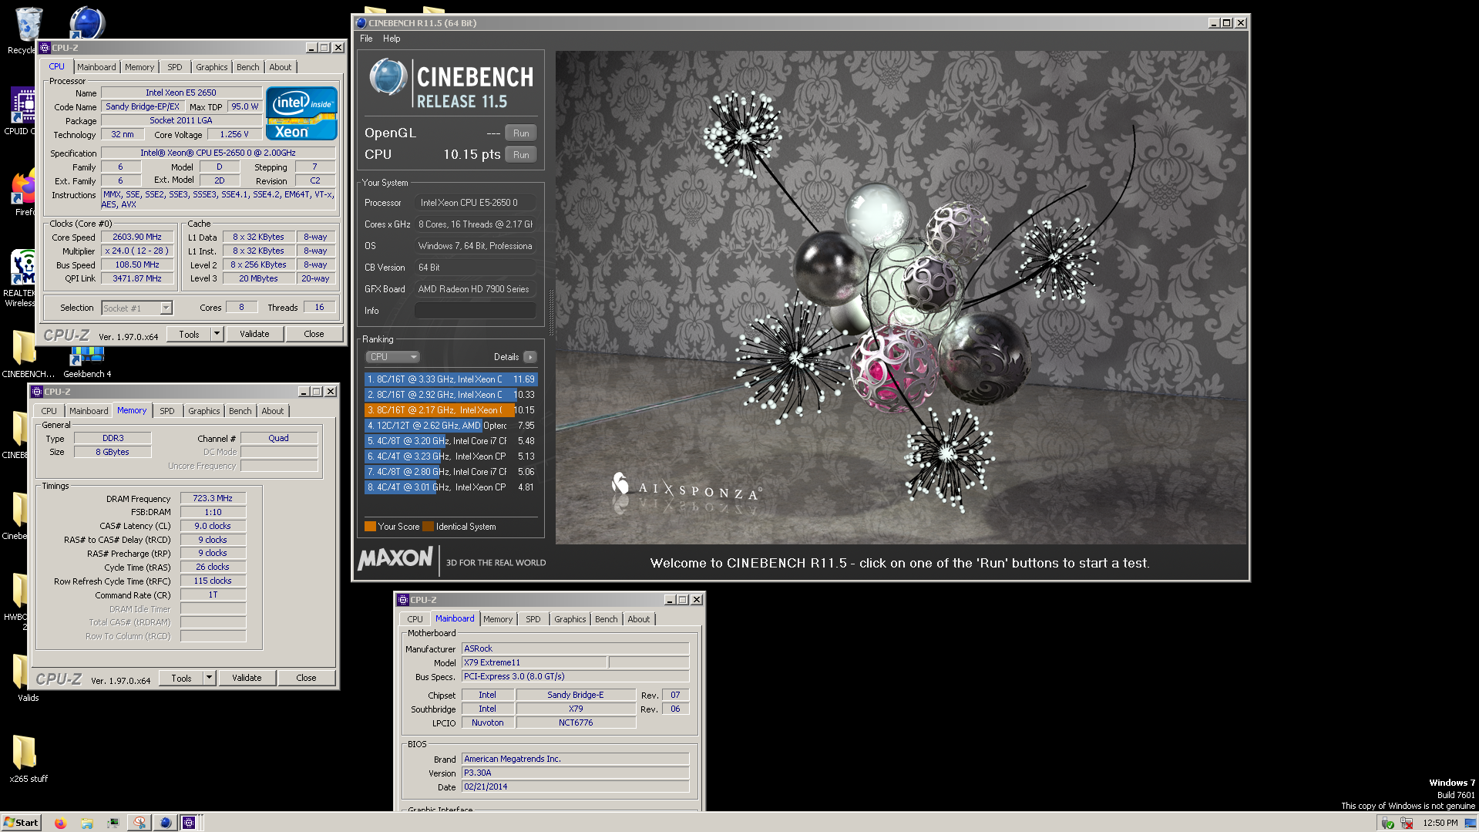Open the CINEBENCH Help menu
The image size is (1479, 832).
(x=392, y=39)
